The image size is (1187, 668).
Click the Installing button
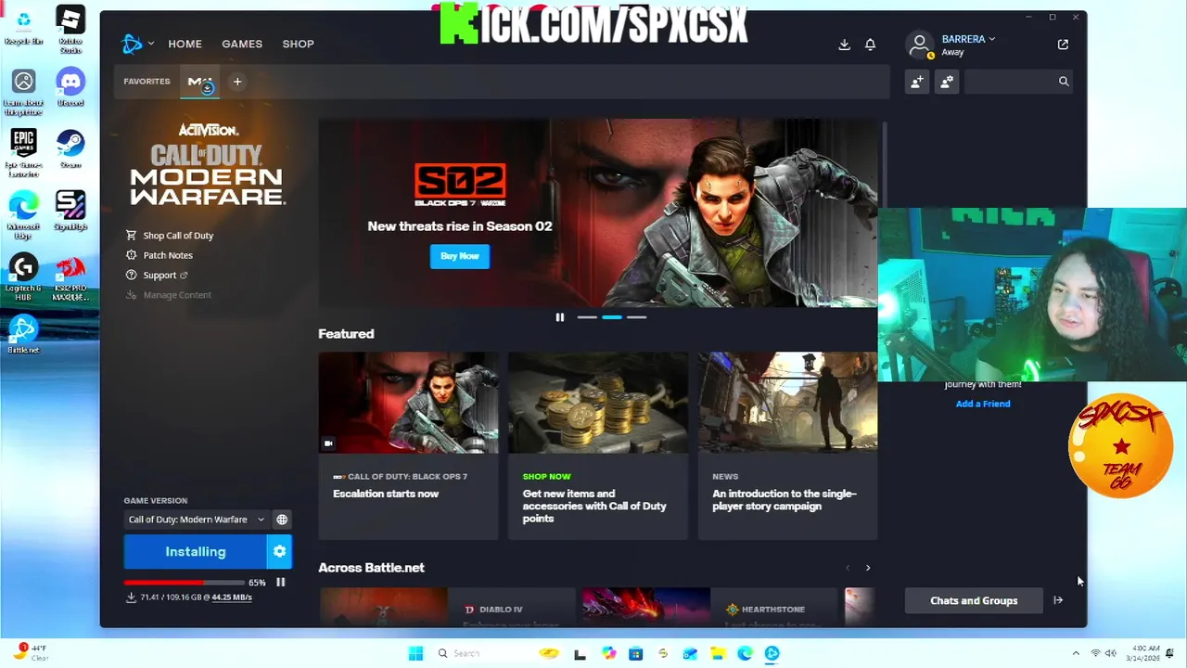coord(196,551)
